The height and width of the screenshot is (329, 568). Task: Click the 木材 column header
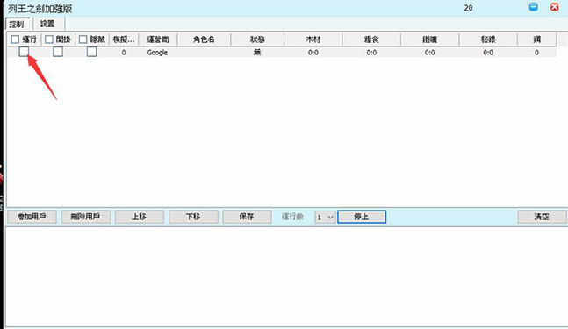[313, 39]
